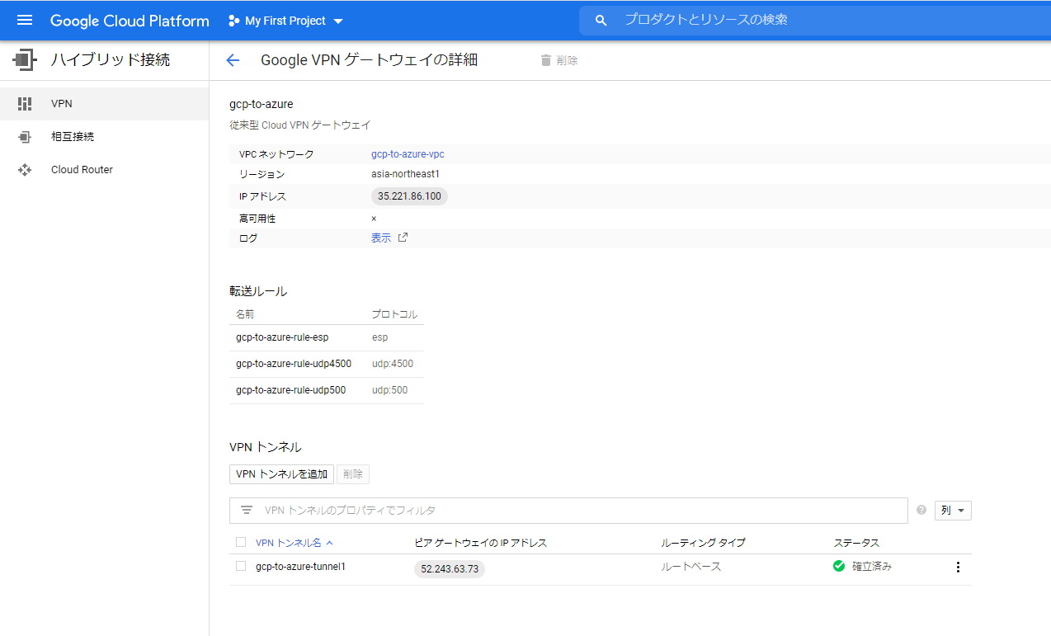Click the ルーティング タイプ column header
1051x636 pixels.
click(703, 543)
